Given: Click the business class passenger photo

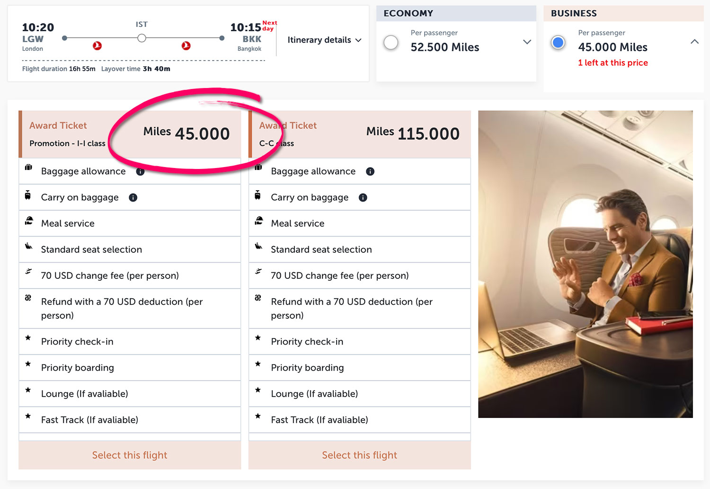Looking at the screenshot, I should click(x=586, y=264).
